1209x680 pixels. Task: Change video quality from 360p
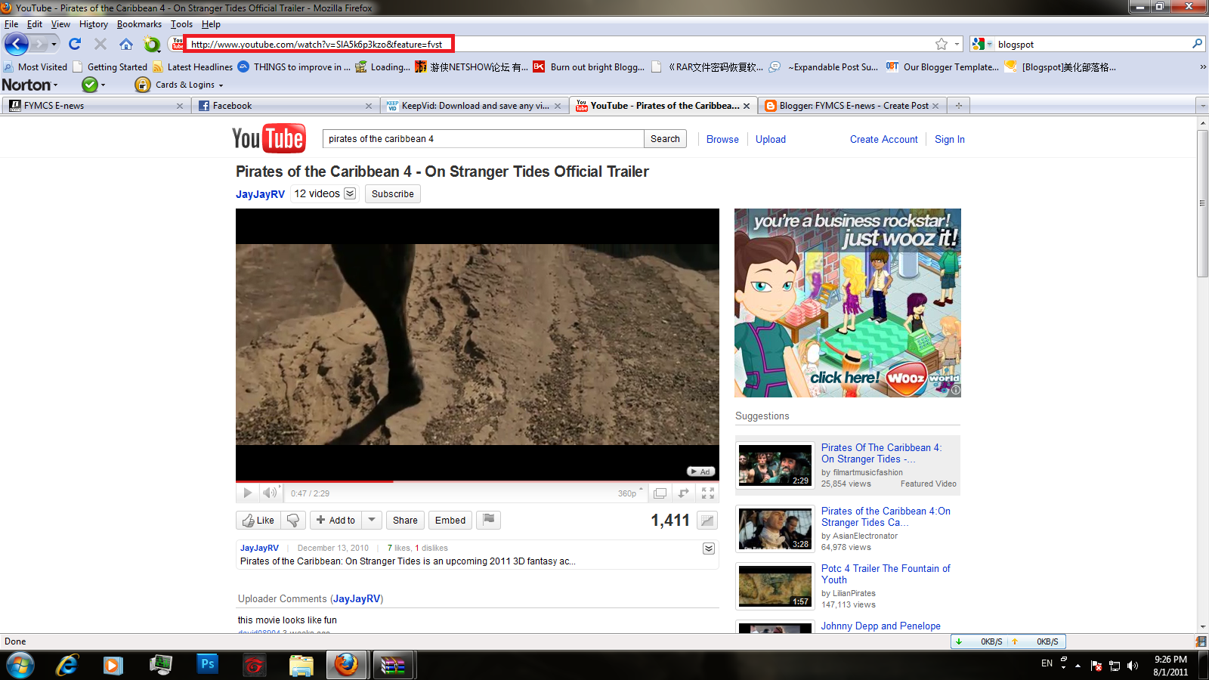(630, 493)
